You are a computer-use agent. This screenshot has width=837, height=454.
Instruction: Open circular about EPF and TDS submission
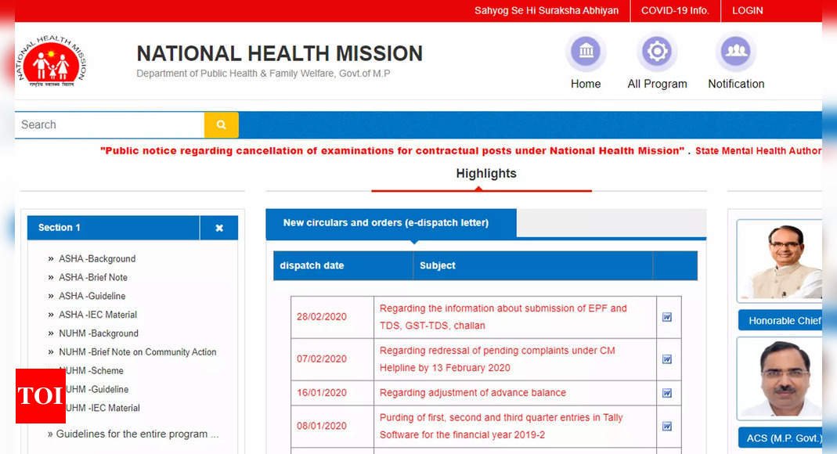(x=503, y=317)
